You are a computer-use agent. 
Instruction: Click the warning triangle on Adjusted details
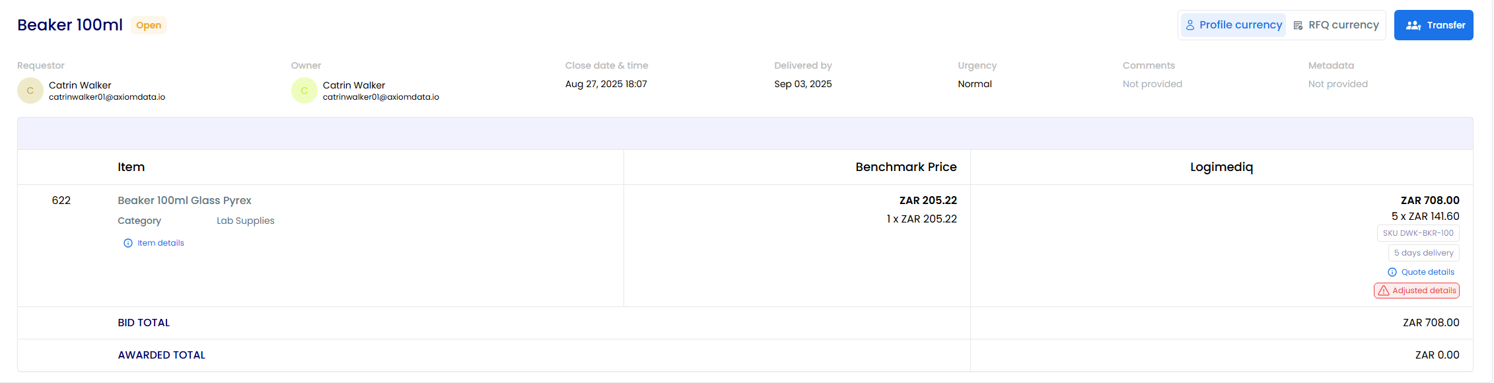pyautogui.click(x=1384, y=291)
